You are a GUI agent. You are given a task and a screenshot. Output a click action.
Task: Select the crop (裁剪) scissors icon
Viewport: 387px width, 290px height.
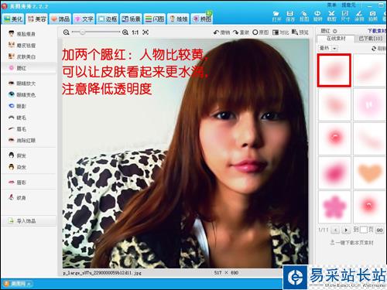pos(331,16)
